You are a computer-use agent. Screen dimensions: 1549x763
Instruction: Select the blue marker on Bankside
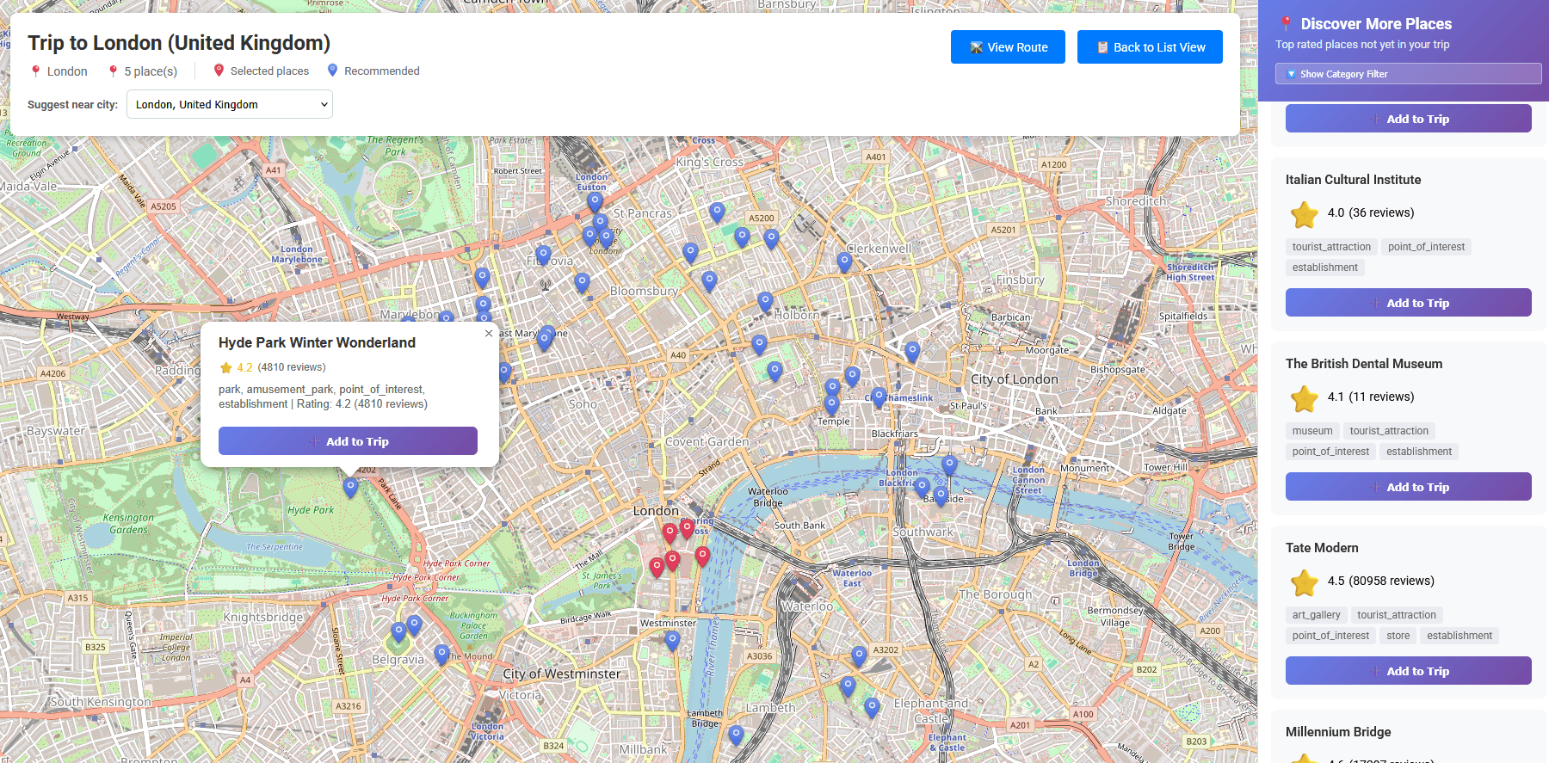941,496
